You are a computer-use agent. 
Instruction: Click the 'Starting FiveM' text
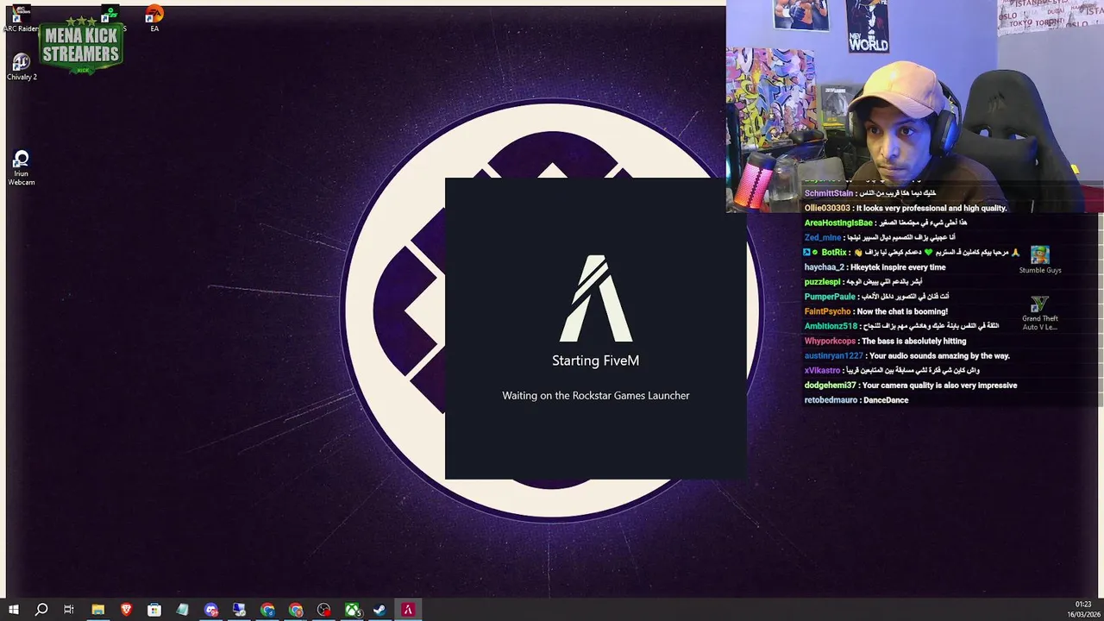(x=596, y=361)
